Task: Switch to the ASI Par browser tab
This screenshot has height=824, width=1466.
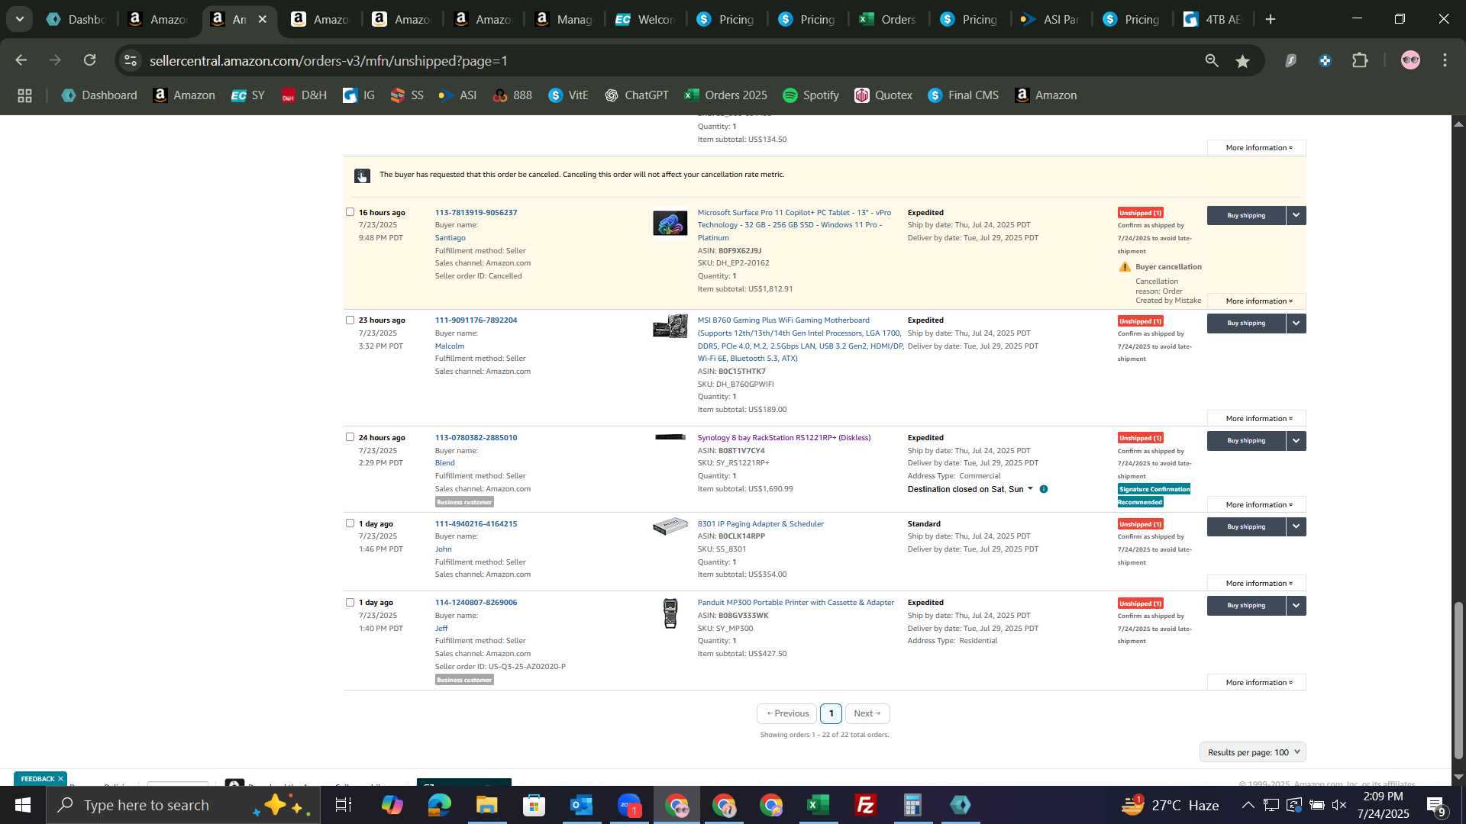Action: coord(1051,19)
